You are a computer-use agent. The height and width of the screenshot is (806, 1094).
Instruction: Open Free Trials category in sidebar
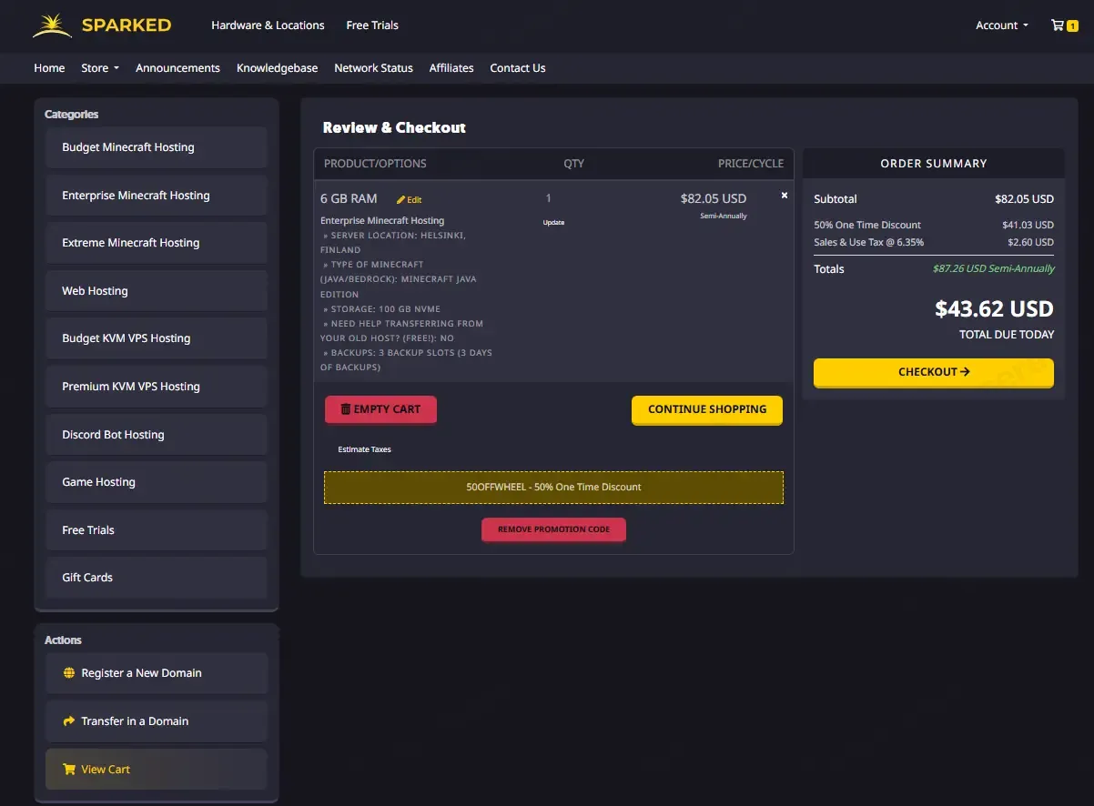click(x=157, y=530)
